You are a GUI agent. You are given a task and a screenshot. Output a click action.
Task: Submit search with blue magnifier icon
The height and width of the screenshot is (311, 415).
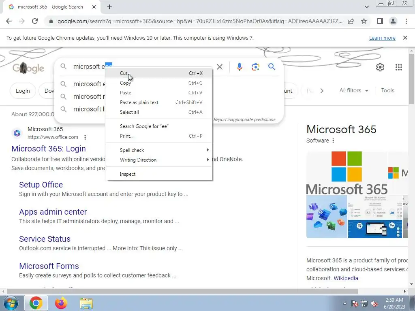[x=272, y=67]
